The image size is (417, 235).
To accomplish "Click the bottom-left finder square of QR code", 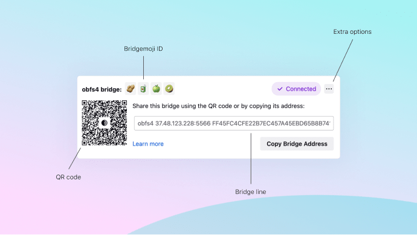I will 85,143.
